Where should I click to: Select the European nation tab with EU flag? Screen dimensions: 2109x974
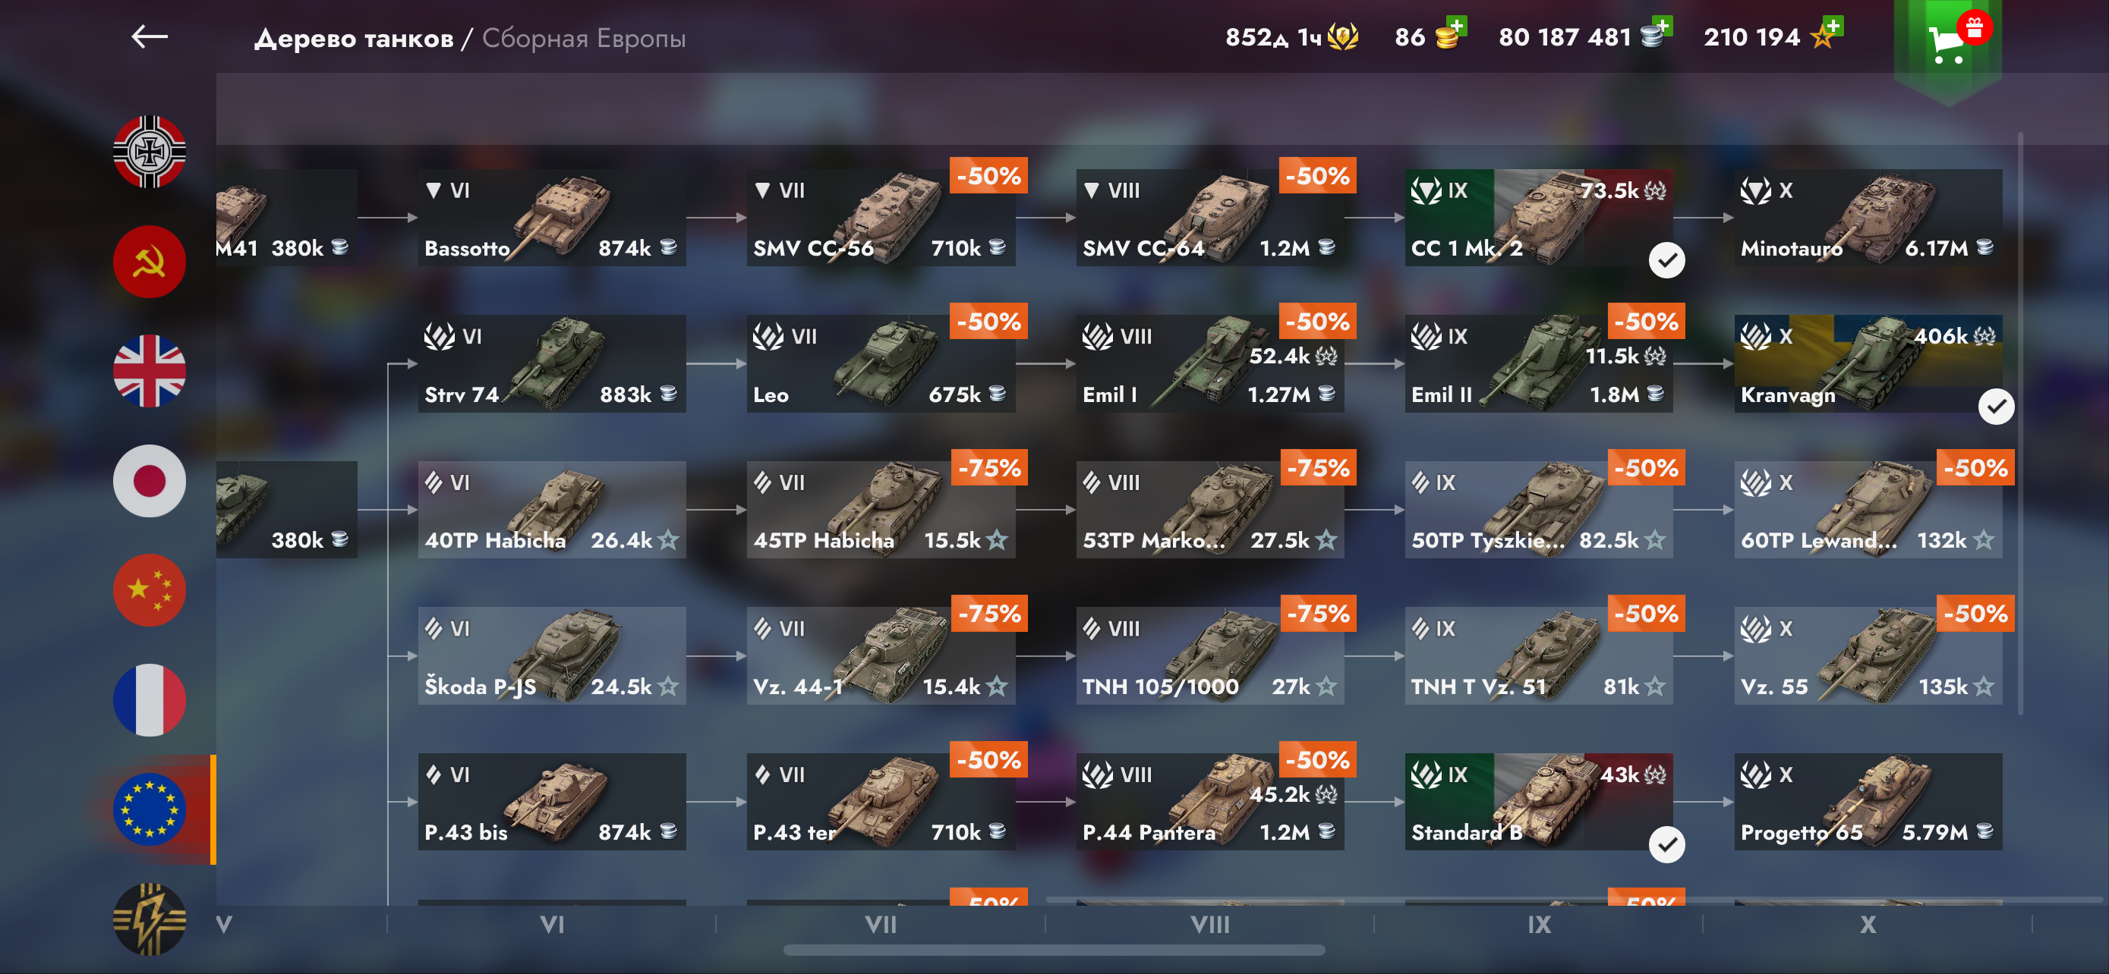click(149, 809)
